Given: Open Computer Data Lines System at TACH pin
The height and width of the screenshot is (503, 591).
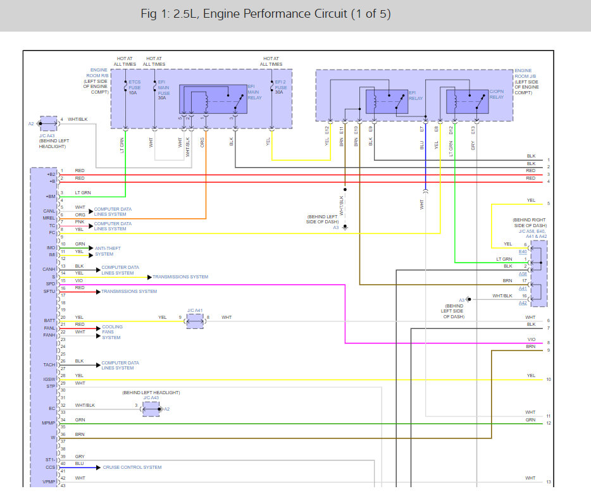Looking at the screenshot, I should [x=117, y=365].
